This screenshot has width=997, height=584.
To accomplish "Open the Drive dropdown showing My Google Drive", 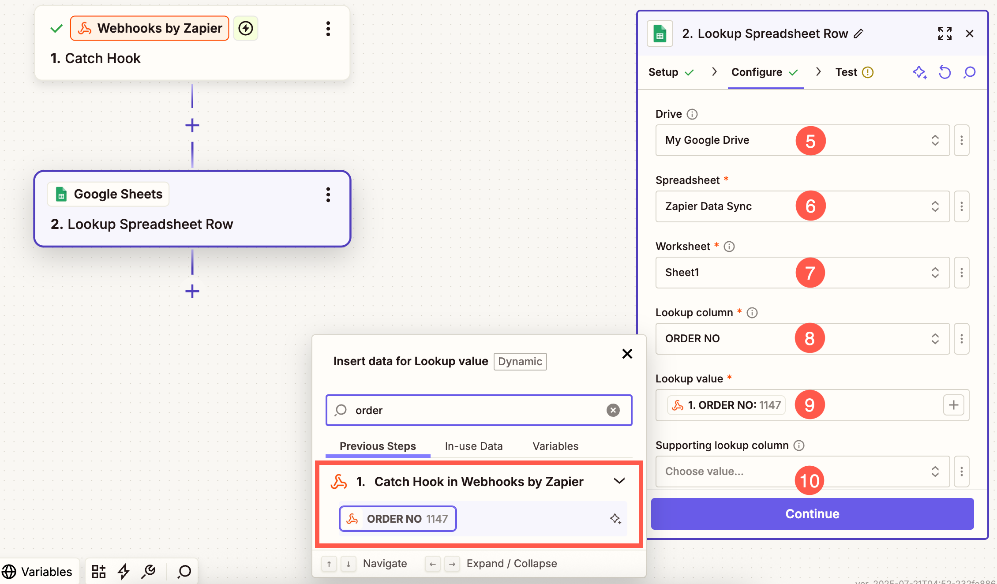I will (x=802, y=140).
